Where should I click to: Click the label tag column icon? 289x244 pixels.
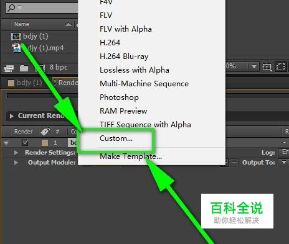coord(45,132)
